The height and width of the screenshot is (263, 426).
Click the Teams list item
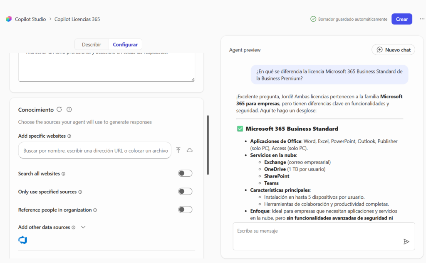point(271,183)
